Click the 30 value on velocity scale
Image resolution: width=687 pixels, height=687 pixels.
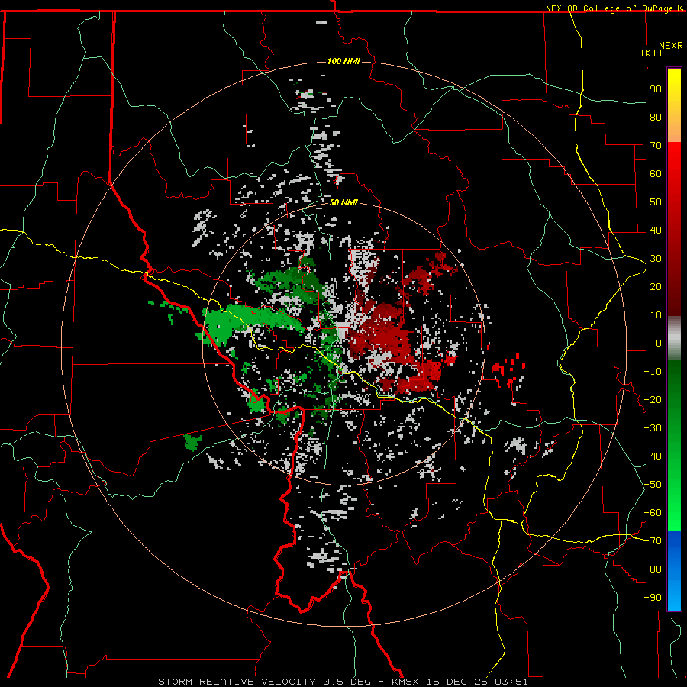[x=656, y=259]
